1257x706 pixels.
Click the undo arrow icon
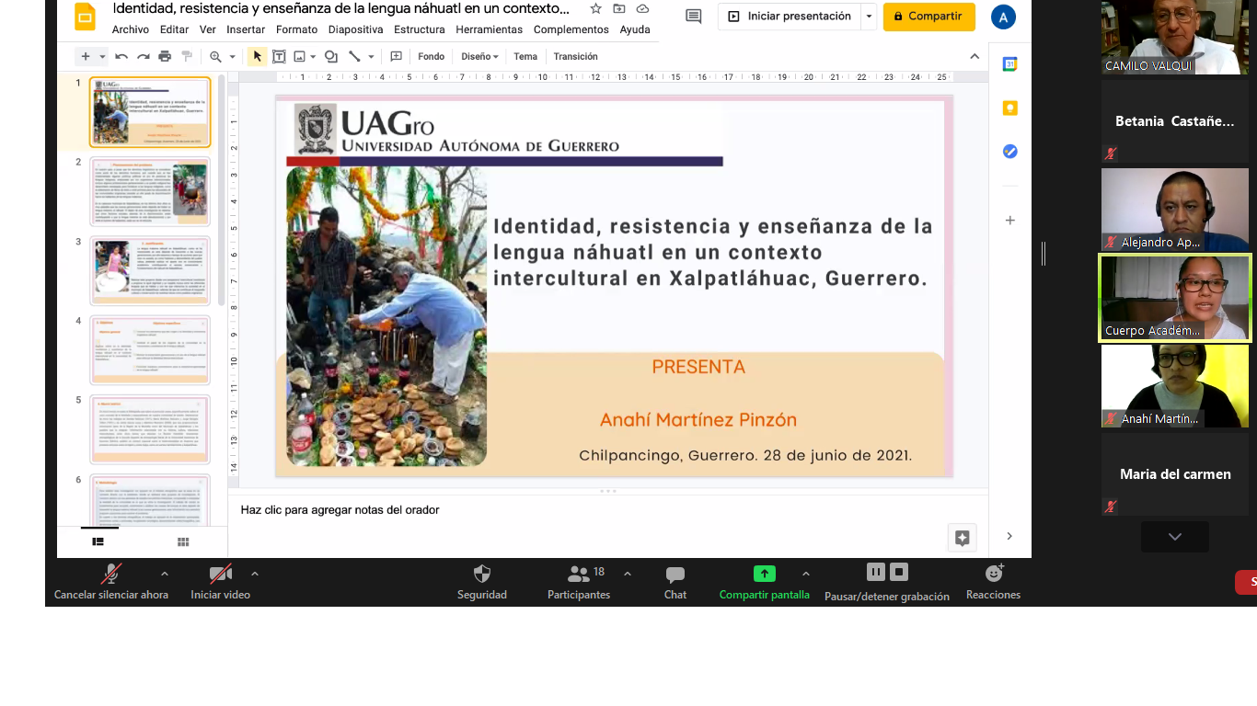tap(121, 57)
